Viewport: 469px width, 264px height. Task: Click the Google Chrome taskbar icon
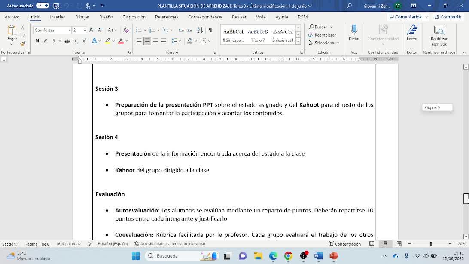[x=288, y=256]
